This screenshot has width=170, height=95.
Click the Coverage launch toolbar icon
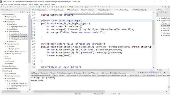[43, 7]
